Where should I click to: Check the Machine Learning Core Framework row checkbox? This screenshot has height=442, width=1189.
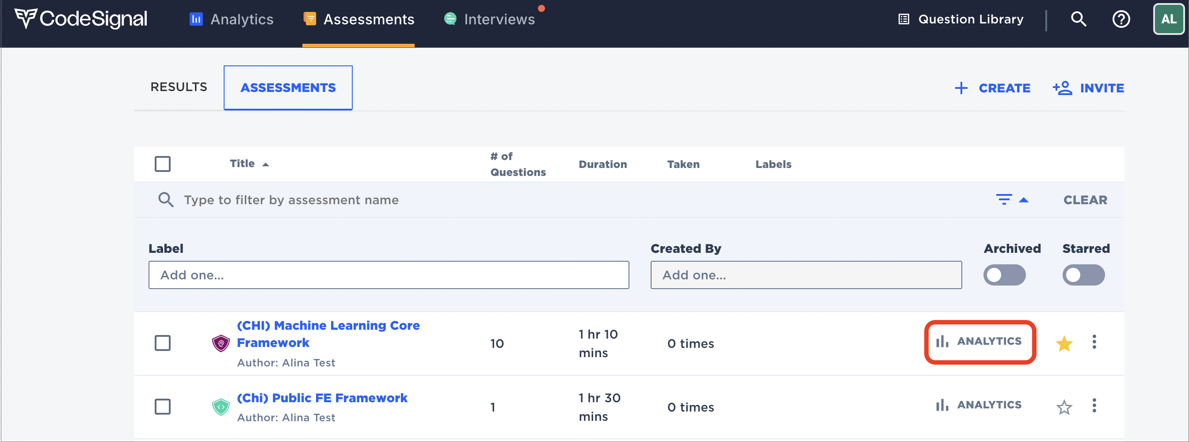click(x=163, y=343)
